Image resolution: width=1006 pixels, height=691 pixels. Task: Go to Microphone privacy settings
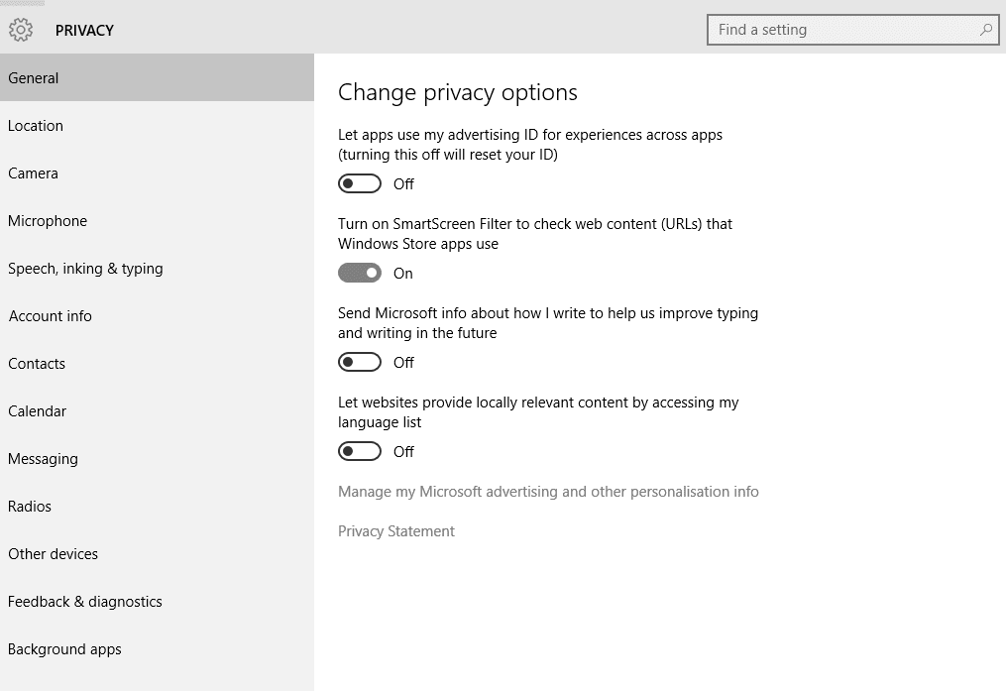48,221
